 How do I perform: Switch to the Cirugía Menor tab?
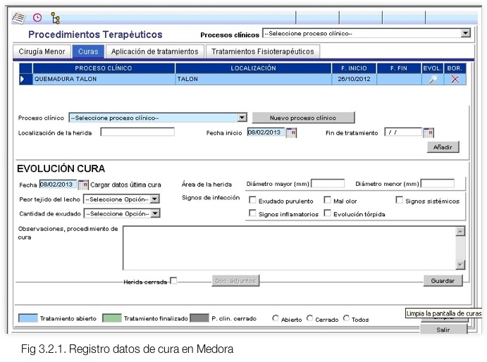(x=41, y=51)
